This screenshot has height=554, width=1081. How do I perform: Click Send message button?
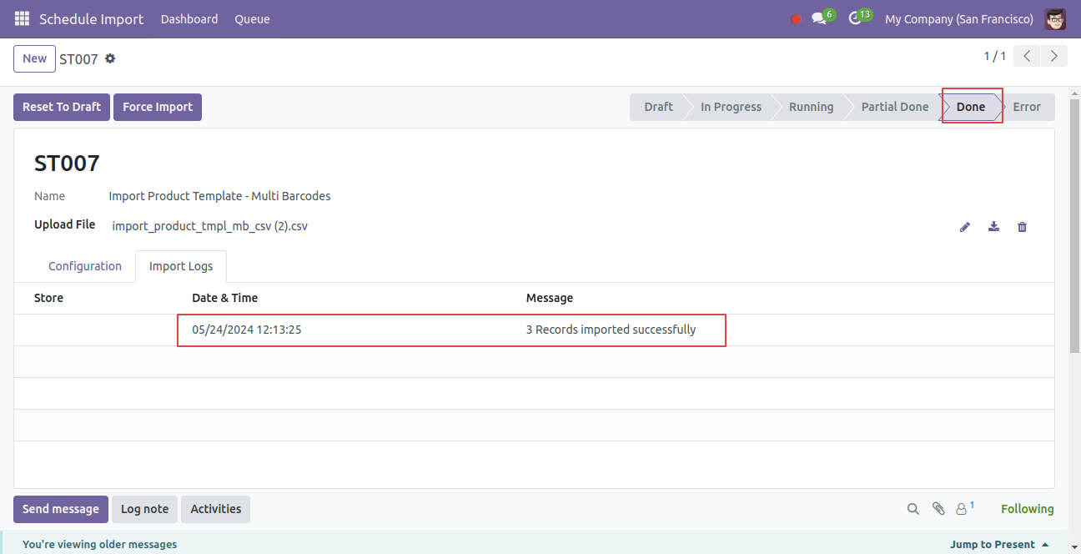tap(61, 509)
